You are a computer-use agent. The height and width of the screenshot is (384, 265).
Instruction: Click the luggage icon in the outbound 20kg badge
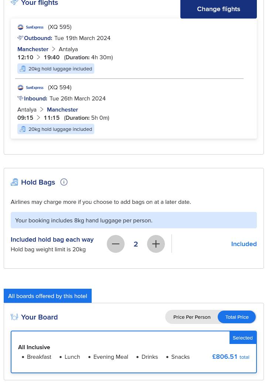coord(23,69)
